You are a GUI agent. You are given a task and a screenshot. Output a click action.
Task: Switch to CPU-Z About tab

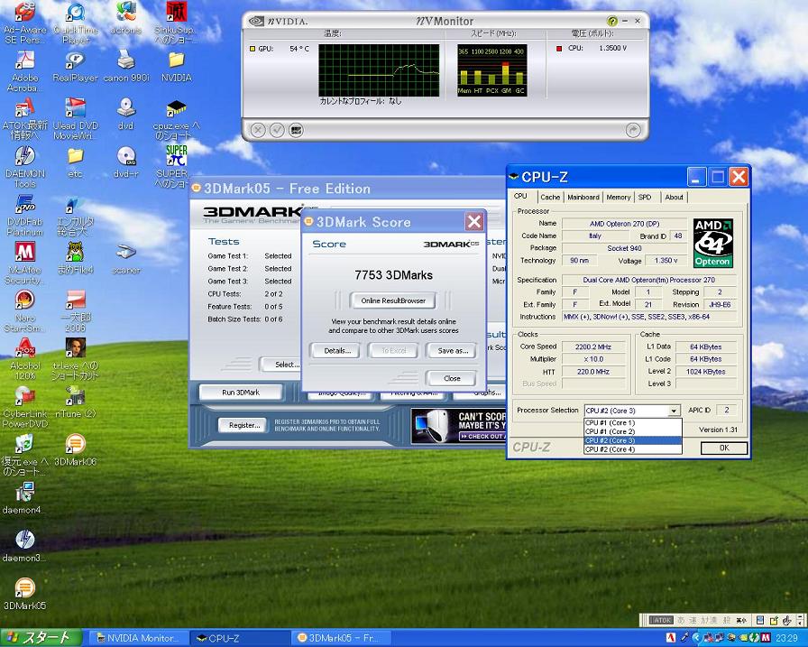point(674,197)
